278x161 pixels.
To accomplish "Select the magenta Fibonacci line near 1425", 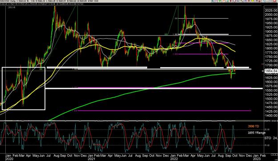I will tap(164, 111).
